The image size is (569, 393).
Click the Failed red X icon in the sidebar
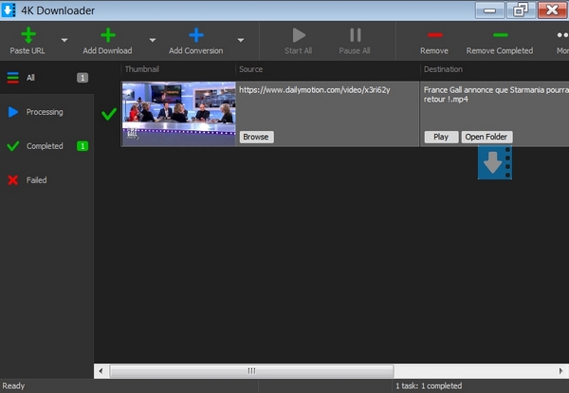13,180
